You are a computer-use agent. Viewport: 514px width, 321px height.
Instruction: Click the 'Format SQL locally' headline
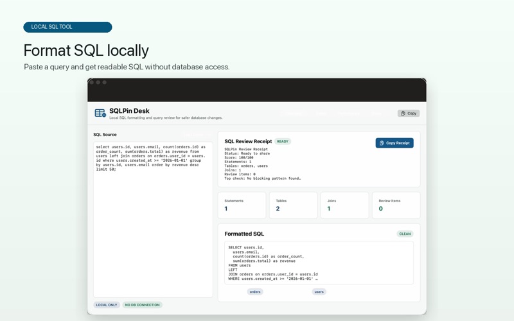[86, 51]
